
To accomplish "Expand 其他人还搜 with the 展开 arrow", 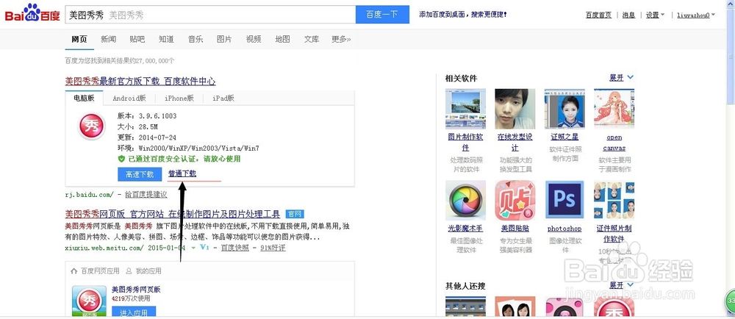I will 622,284.
